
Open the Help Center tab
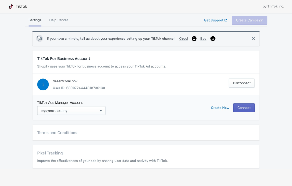point(58,20)
